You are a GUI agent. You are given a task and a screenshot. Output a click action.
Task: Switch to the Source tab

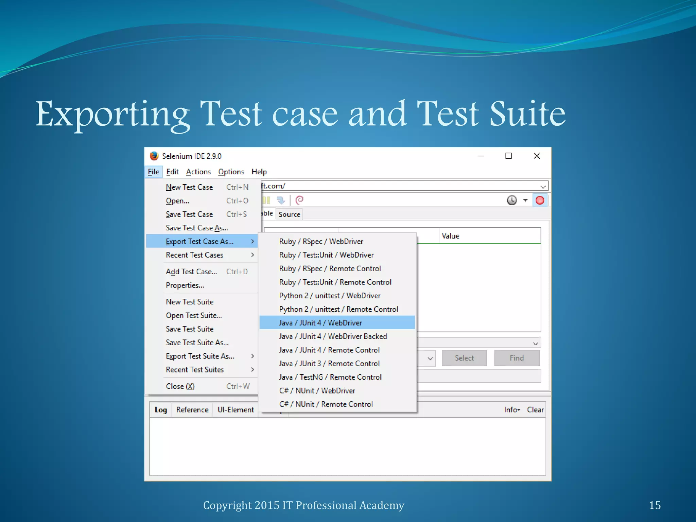pyautogui.click(x=289, y=214)
